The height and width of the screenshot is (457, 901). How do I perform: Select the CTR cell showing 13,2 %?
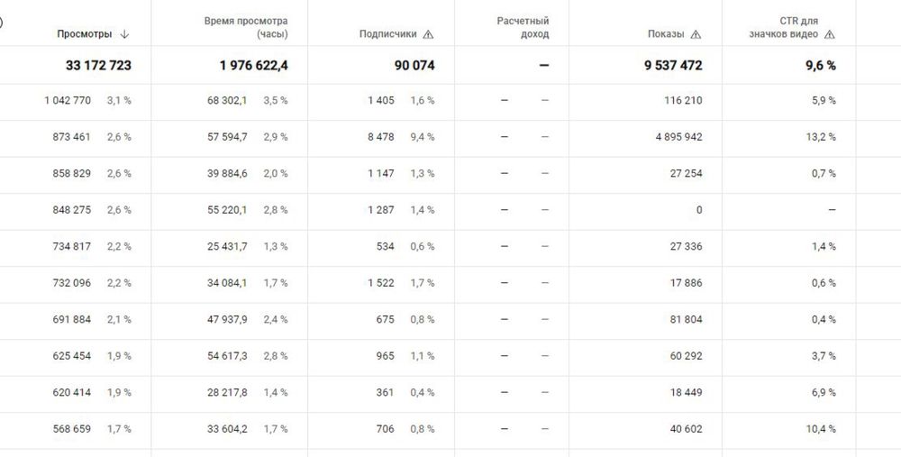coord(822,137)
